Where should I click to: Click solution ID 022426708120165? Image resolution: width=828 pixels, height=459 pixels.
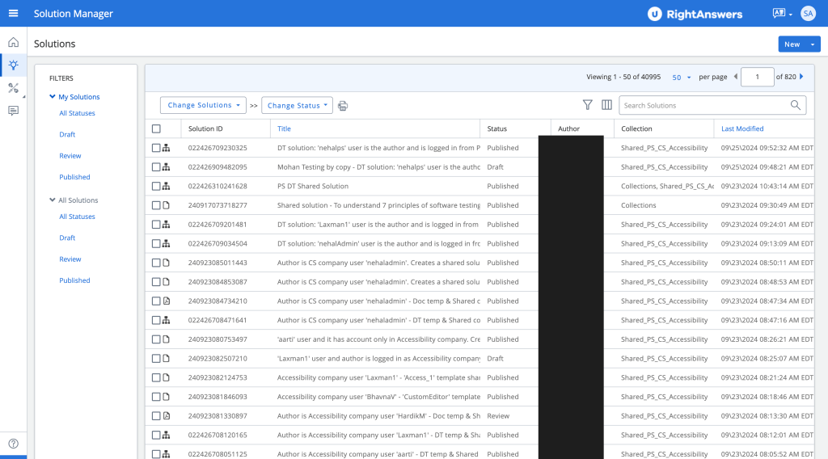(x=218, y=436)
